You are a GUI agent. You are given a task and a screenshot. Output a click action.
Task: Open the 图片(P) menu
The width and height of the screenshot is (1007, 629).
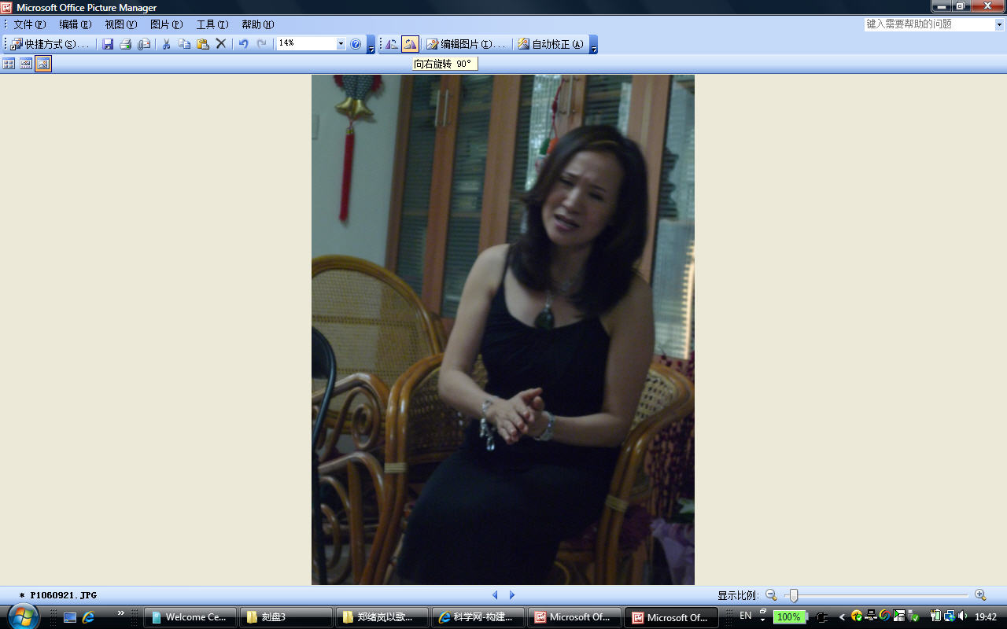pos(166,24)
